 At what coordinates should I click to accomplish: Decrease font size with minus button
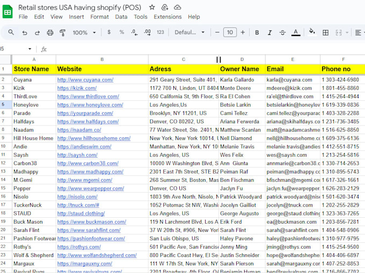[217, 32]
